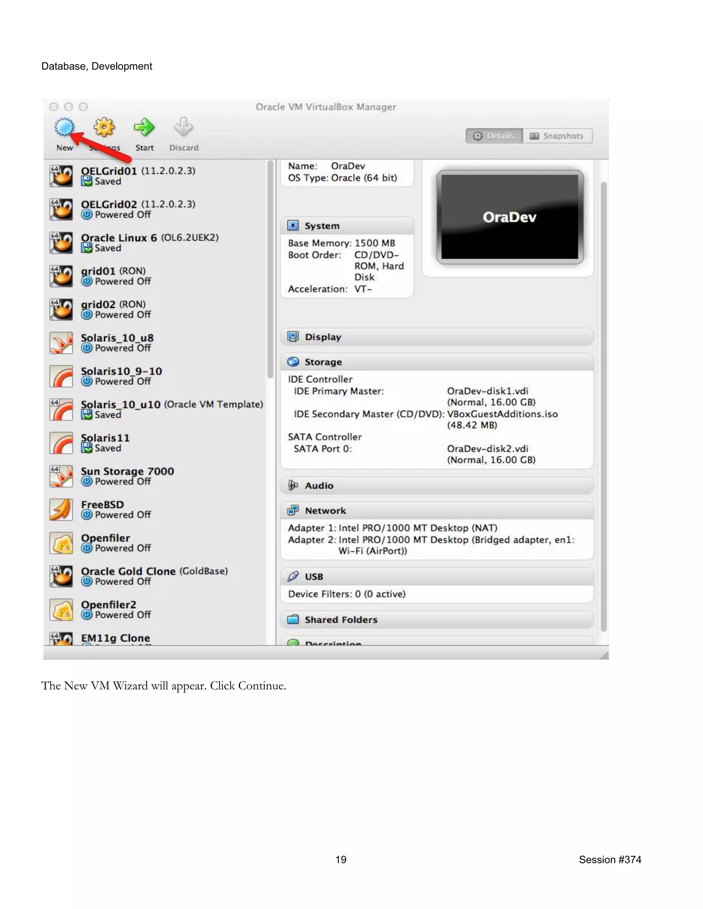Select the Solaris_10_u10 (Oracle VM Template) name

click(172, 404)
